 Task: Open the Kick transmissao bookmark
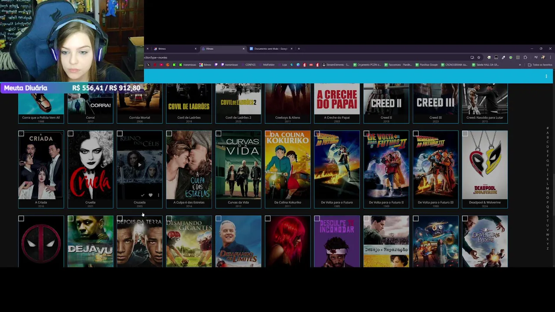coord(188,65)
